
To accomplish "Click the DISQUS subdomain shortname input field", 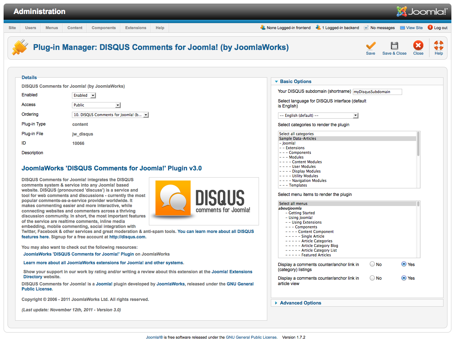I will [x=377, y=92].
